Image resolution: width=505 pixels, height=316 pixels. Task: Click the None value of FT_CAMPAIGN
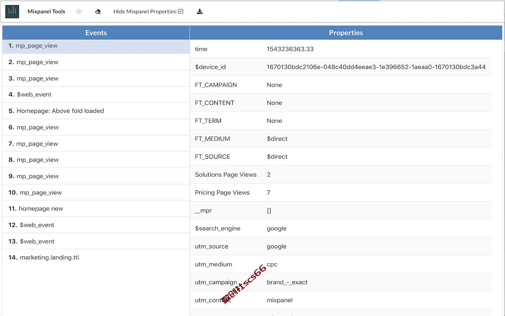tap(274, 85)
